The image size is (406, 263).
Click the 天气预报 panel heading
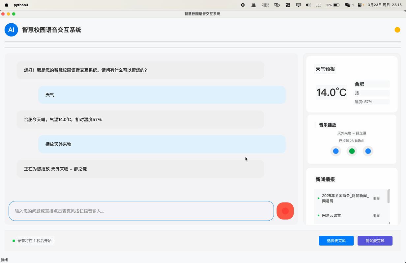click(325, 69)
